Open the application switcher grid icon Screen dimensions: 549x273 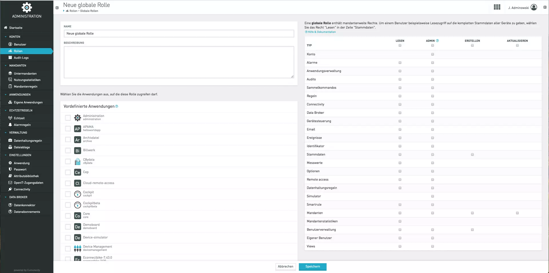(x=497, y=7)
